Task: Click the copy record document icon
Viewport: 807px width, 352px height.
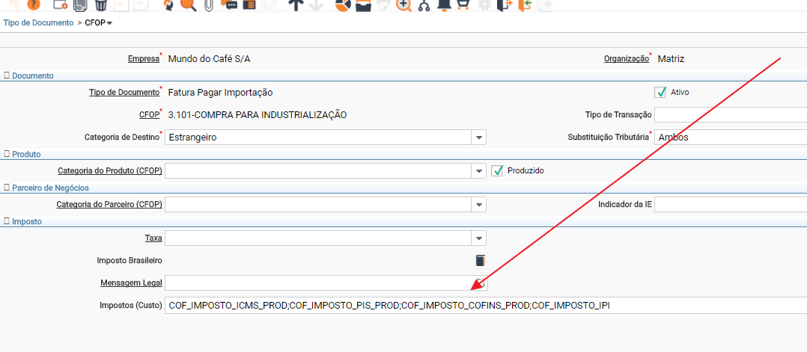Action: [x=80, y=4]
